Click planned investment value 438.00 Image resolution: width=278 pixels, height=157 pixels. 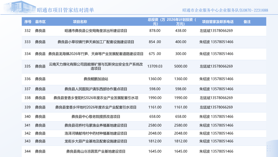coord(181,30)
